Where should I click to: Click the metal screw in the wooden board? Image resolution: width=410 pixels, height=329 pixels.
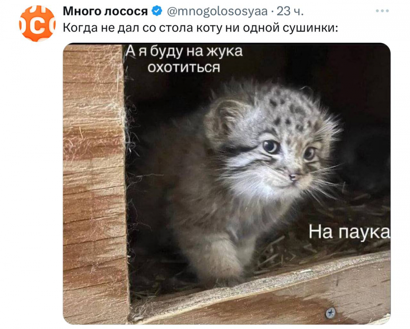[331, 313]
